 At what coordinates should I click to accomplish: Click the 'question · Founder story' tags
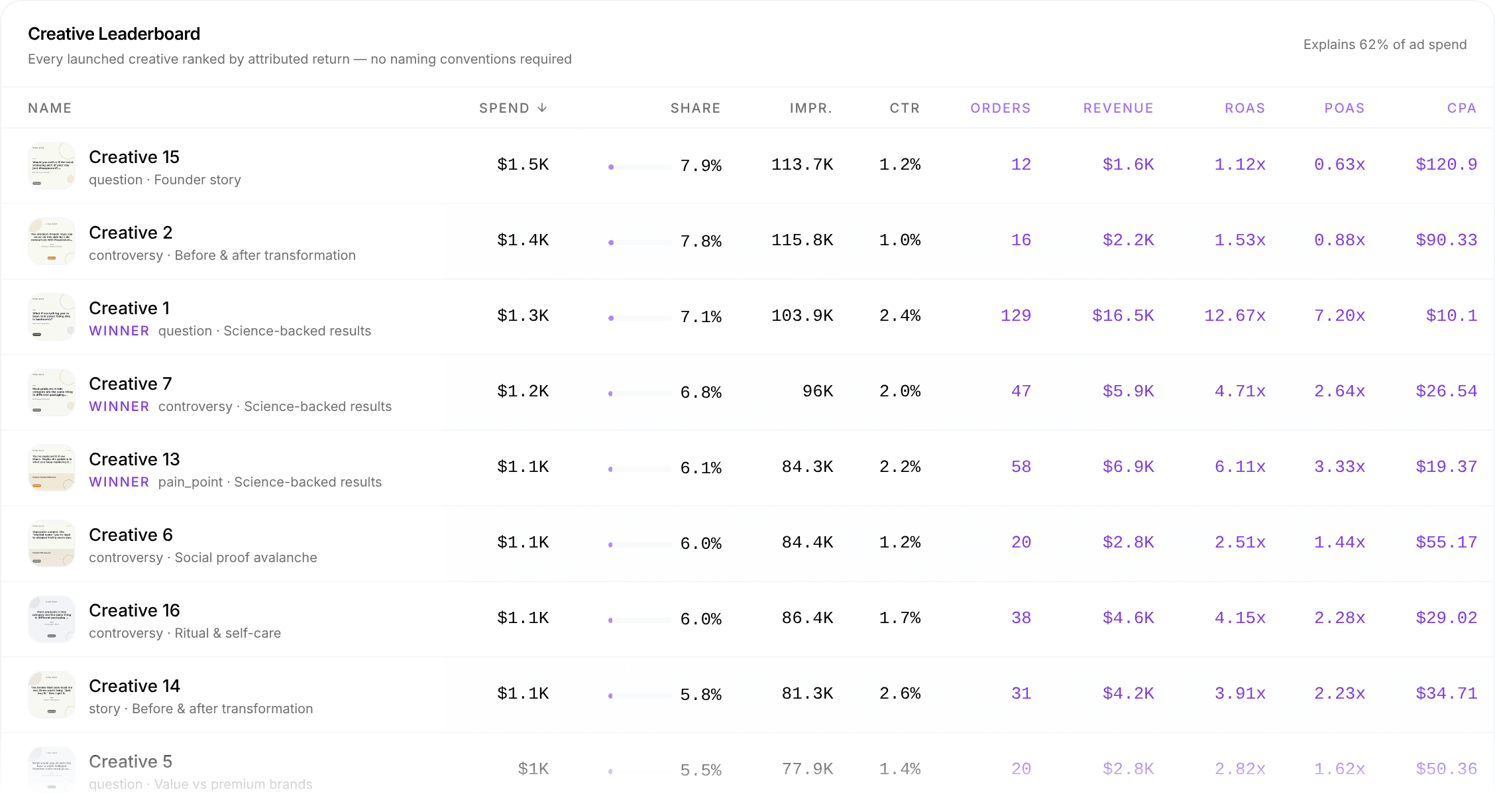[x=165, y=180]
